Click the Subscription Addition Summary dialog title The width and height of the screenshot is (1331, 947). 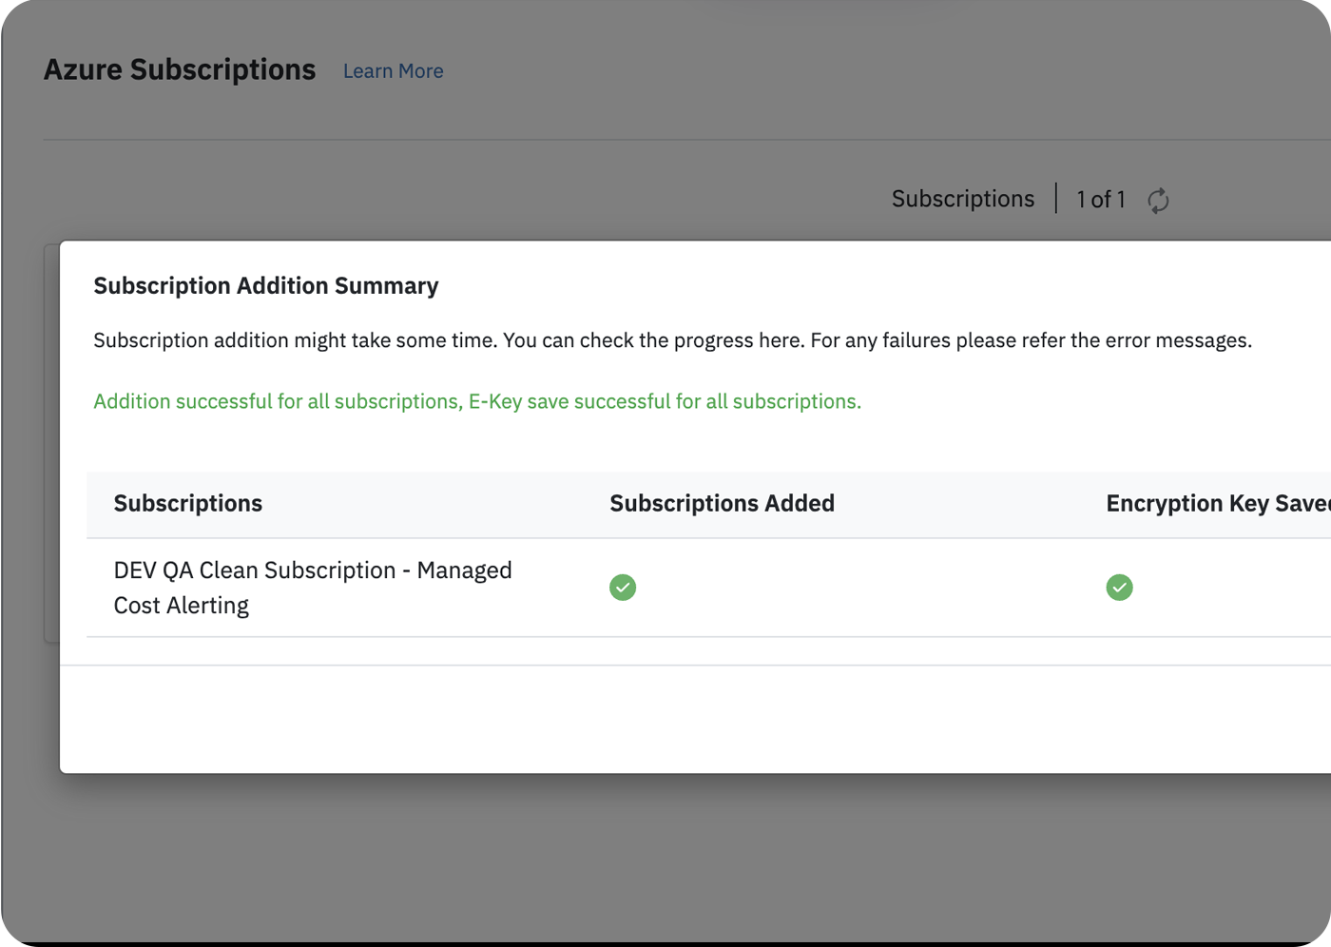266,286
